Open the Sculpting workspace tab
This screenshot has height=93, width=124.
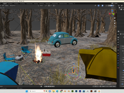coord(16,4)
